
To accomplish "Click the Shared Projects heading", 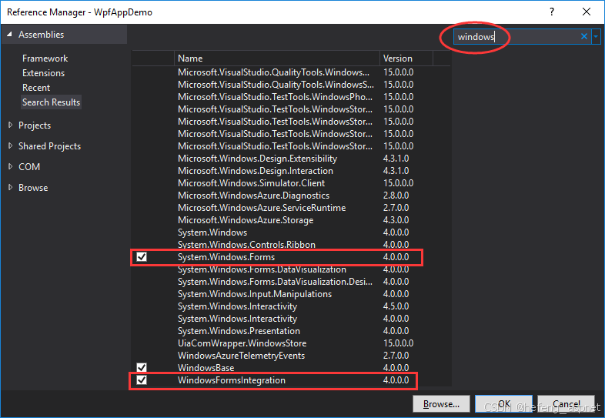I will tap(50, 146).
